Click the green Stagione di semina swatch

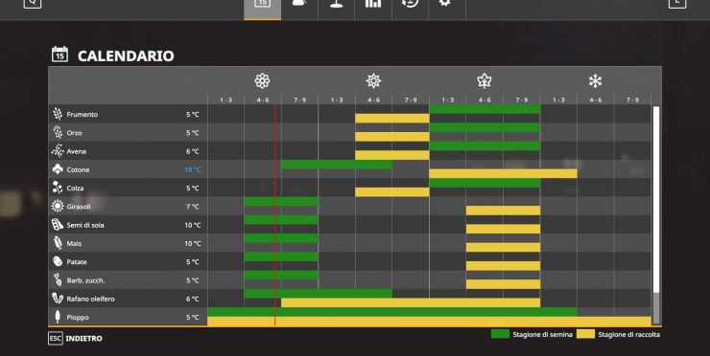(500, 334)
